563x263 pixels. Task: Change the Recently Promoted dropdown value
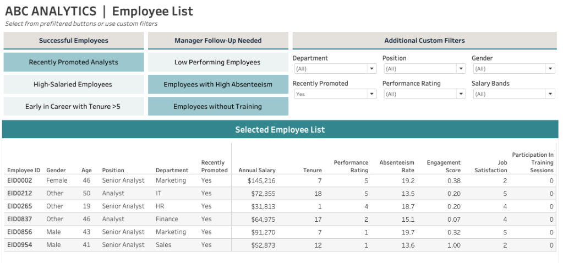[334, 94]
